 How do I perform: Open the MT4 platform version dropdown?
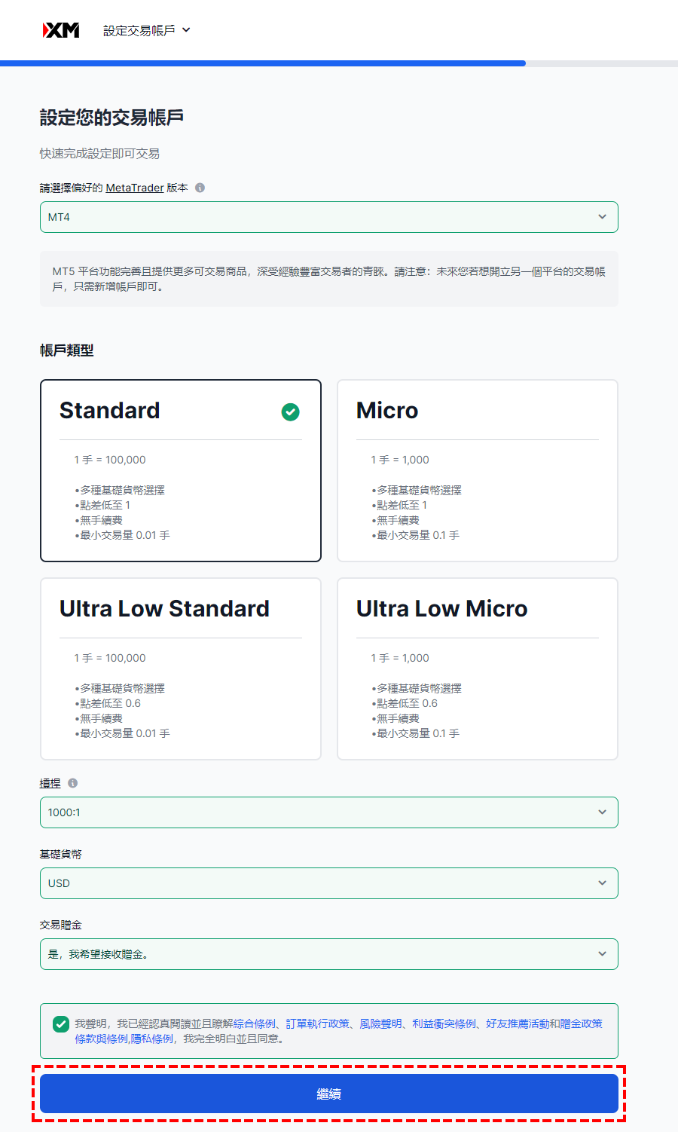point(329,217)
